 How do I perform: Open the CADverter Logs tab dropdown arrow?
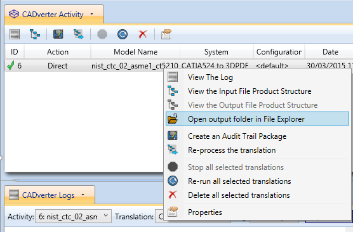click(83, 195)
